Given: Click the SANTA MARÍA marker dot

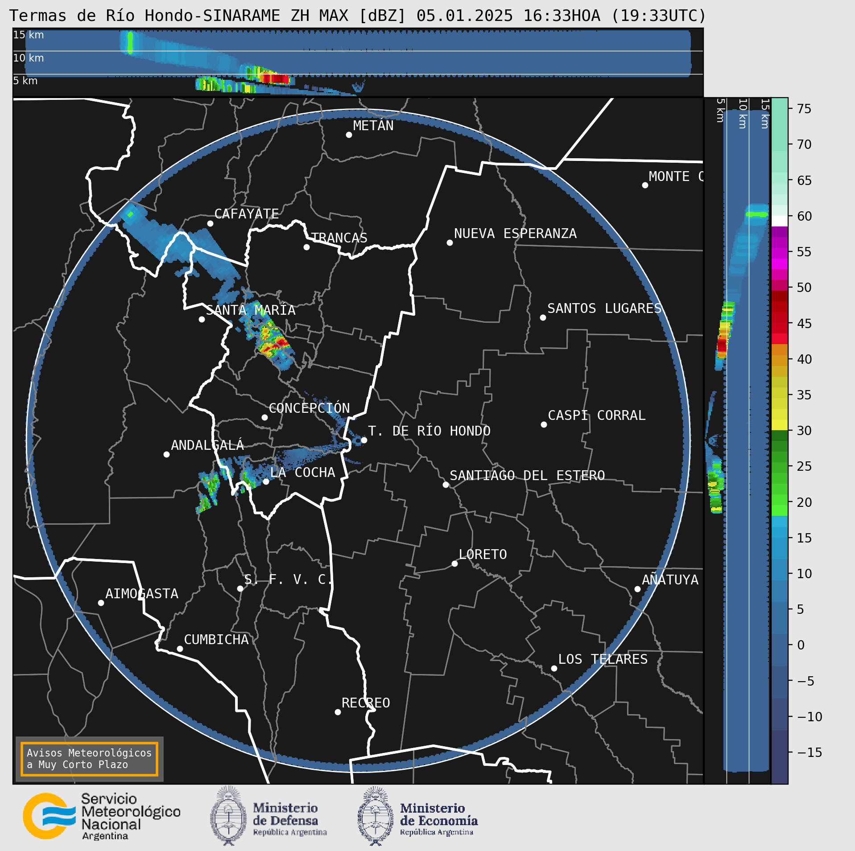Looking at the screenshot, I should point(202,319).
